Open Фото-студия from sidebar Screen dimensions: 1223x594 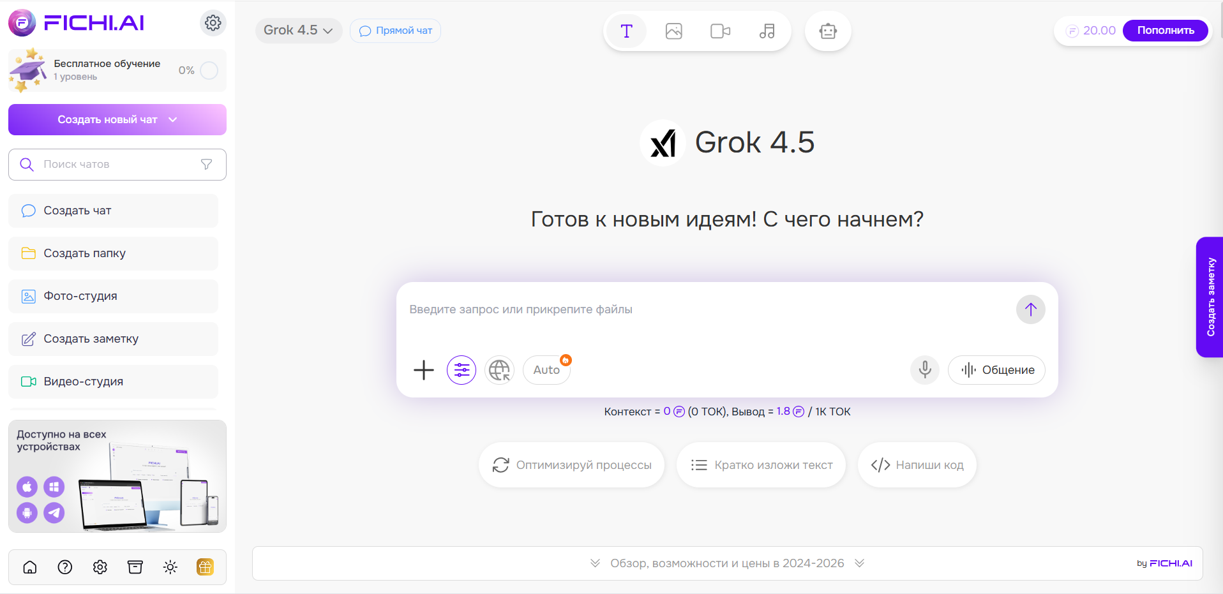[113, 296]
